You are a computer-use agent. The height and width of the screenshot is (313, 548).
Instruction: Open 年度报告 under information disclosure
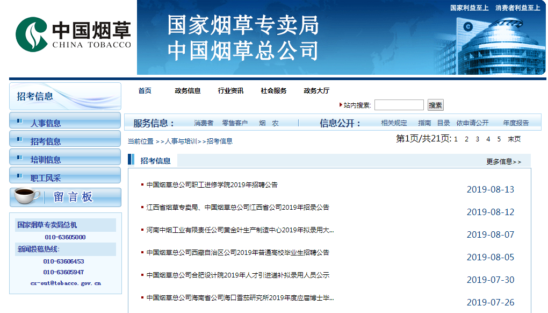pos(516,123)
